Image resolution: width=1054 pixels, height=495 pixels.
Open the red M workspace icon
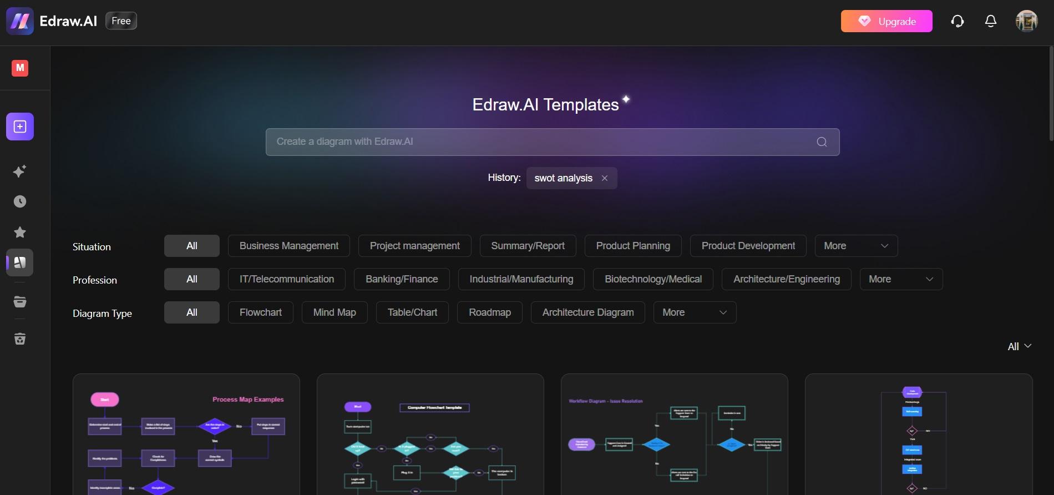20,68
